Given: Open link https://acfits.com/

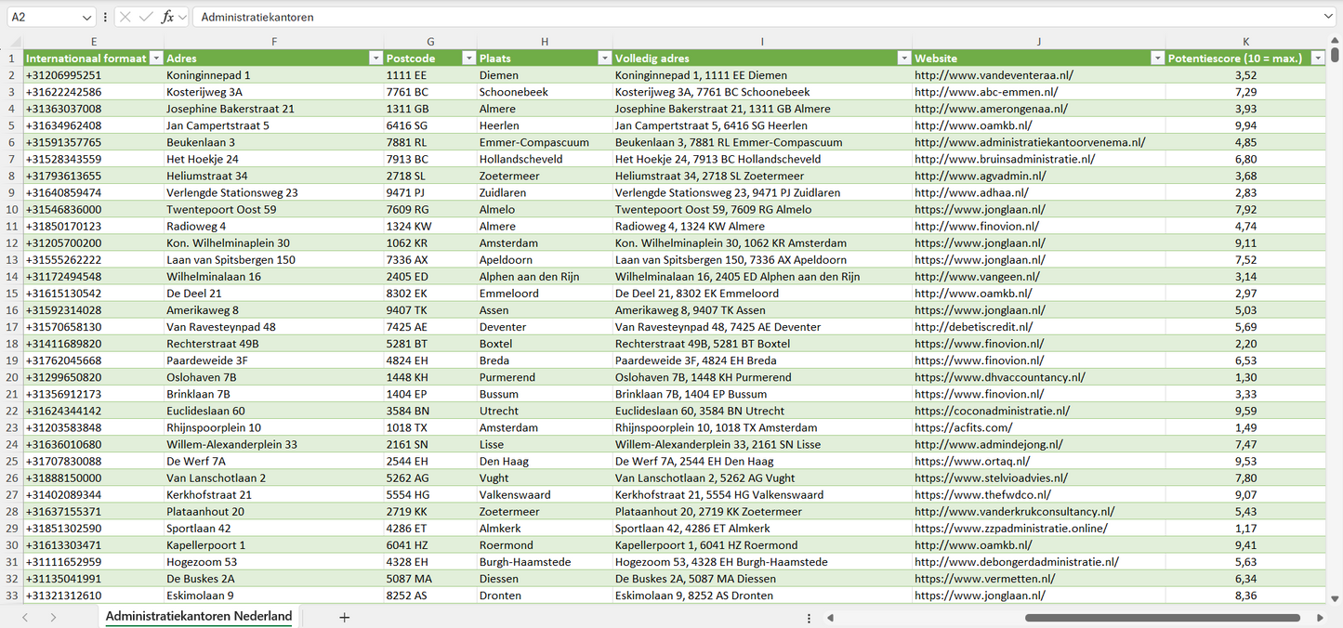Looking at the screenshot, I should [963, 427].
